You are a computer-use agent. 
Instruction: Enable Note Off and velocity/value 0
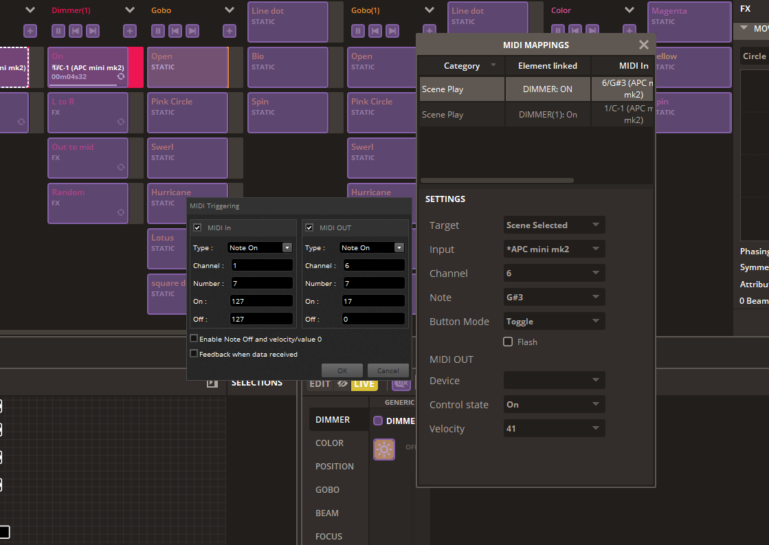tap(194, 339)
